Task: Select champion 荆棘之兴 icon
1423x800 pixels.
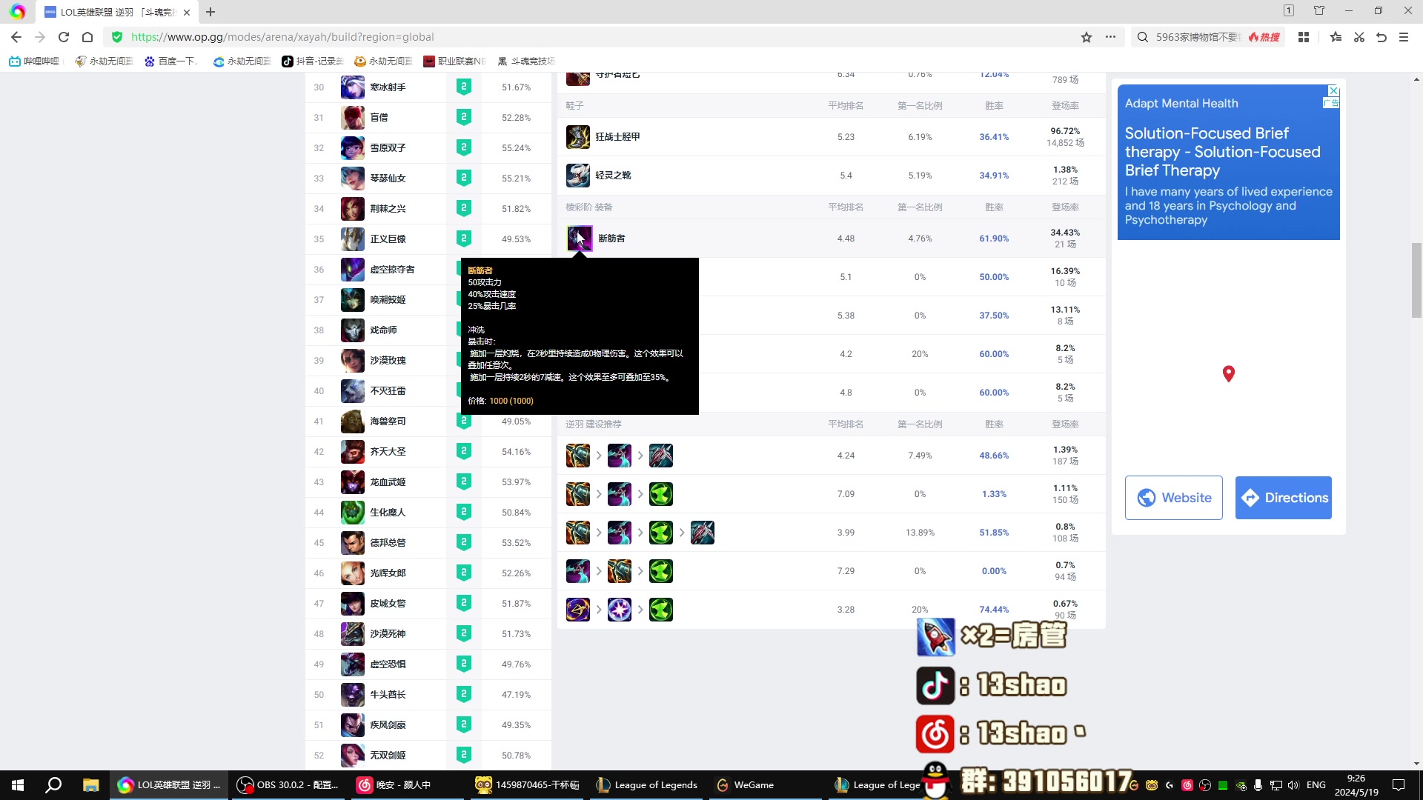Action: (x=353, y=209)
